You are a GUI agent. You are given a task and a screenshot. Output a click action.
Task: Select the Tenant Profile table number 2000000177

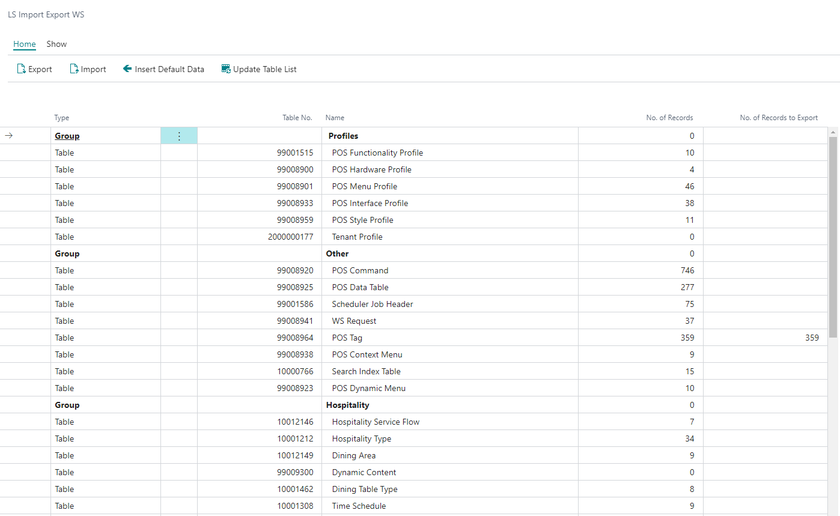coord(291,237)
